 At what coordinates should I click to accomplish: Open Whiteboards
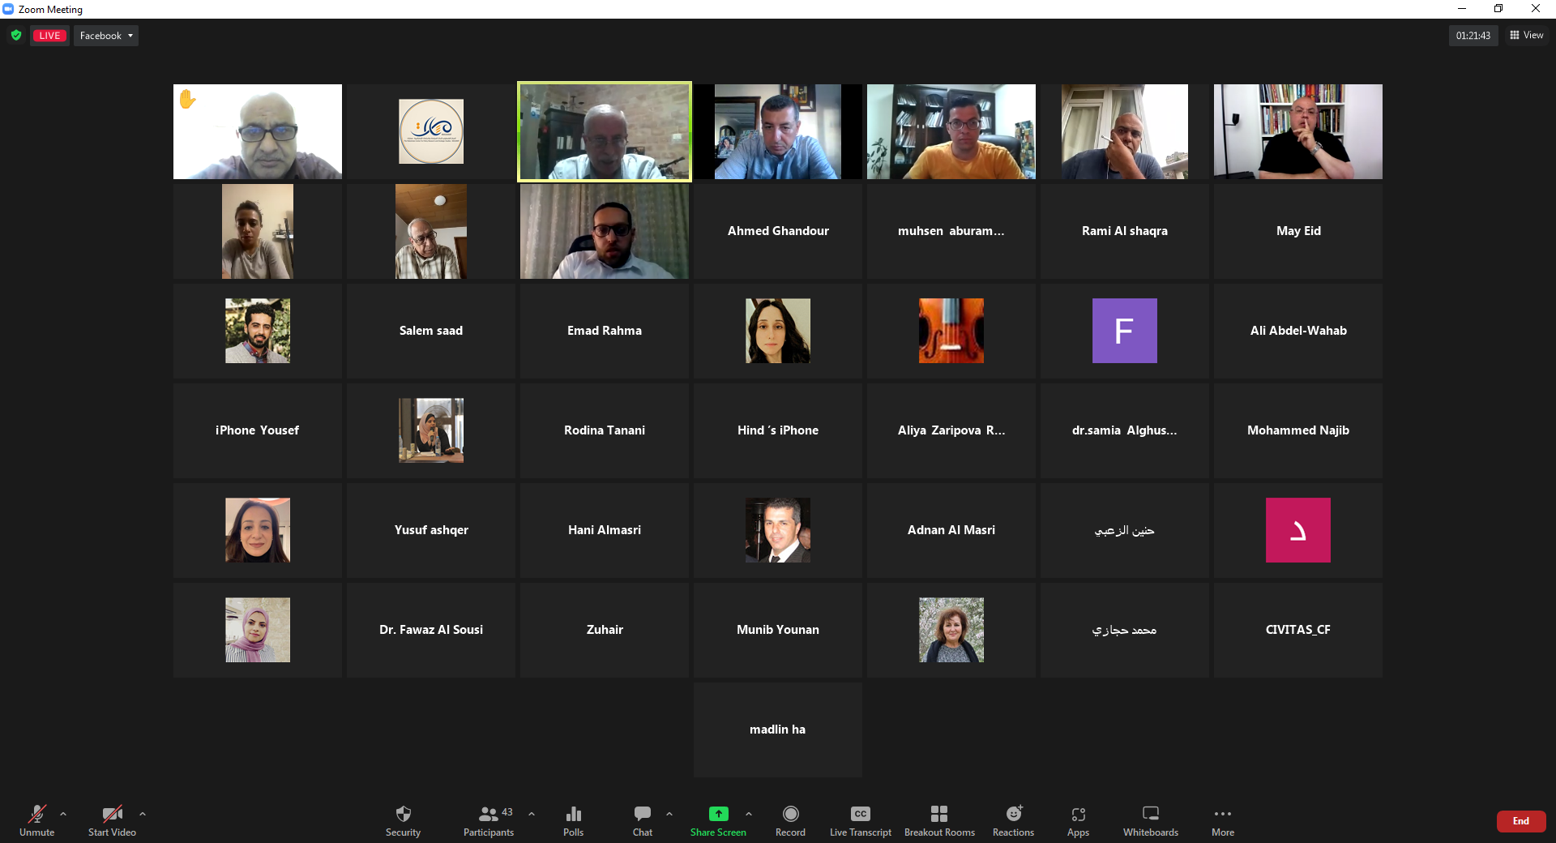tap(1150, 819)
